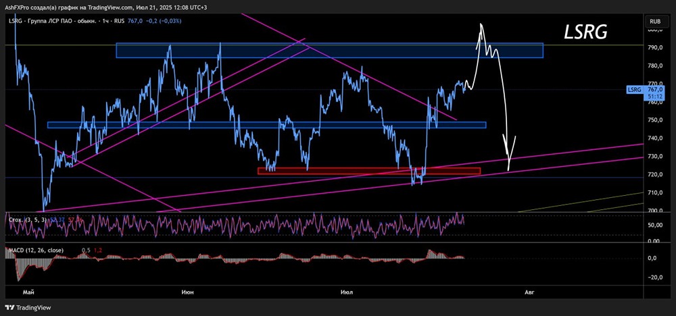
Task: Click the 50,00 stochastic scale label
Action: point(654,225)
